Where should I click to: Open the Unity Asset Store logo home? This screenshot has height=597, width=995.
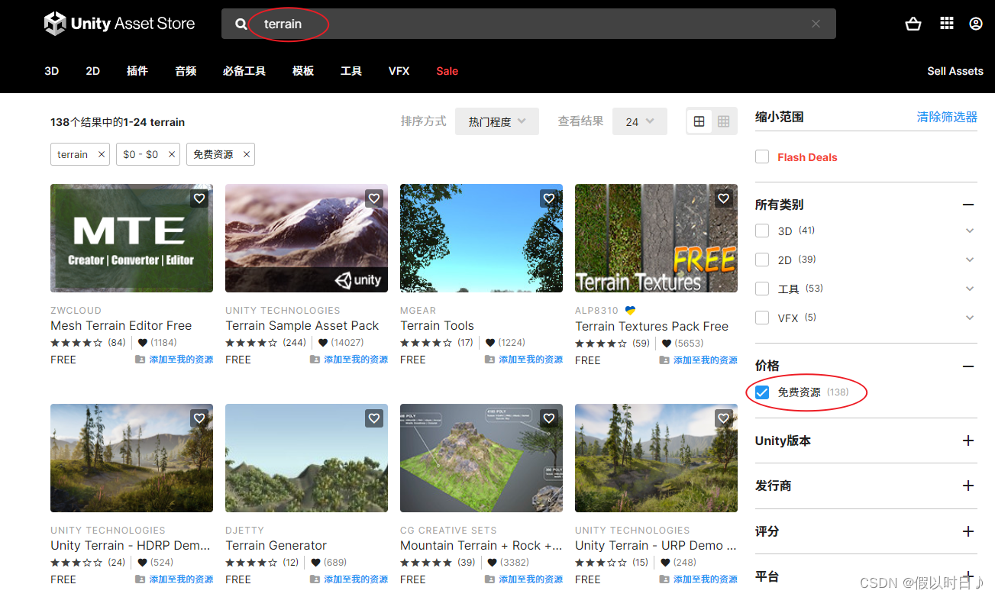point(119,24)
